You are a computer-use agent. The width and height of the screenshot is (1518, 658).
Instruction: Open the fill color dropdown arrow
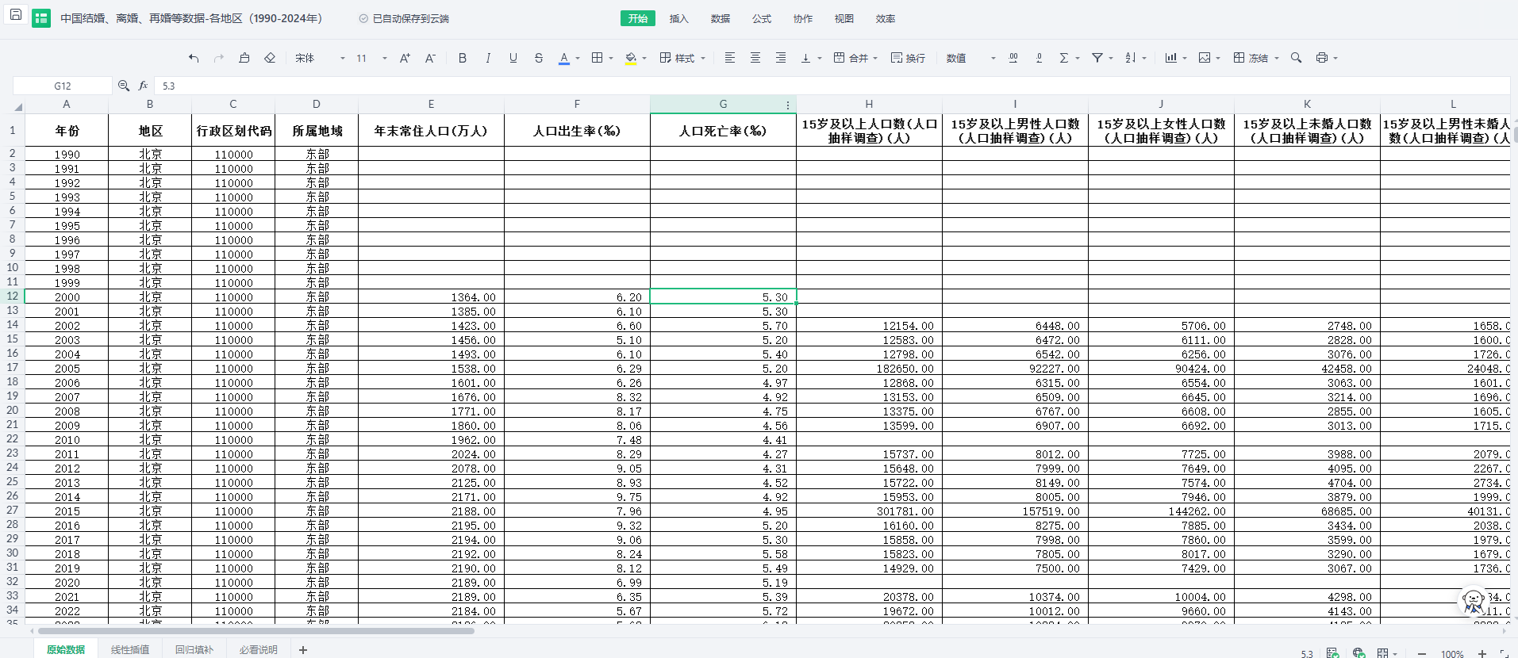point(644,58)
